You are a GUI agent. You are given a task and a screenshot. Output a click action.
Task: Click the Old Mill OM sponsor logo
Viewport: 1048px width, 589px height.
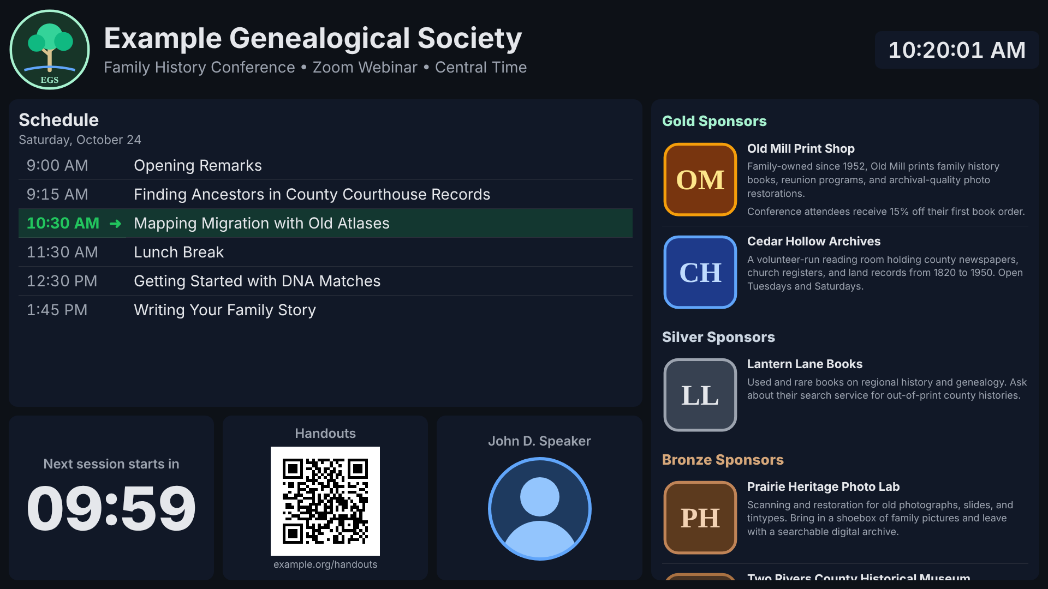pos(700,179)
